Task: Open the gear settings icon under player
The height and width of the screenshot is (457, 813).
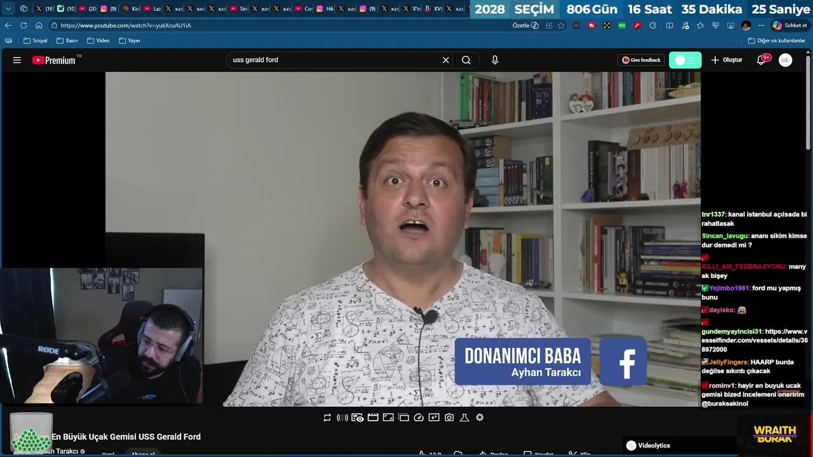Action: point(480,418)
